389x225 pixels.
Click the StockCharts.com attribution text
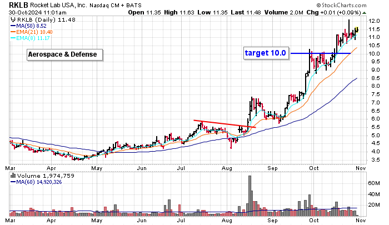(x=341, y=5)
